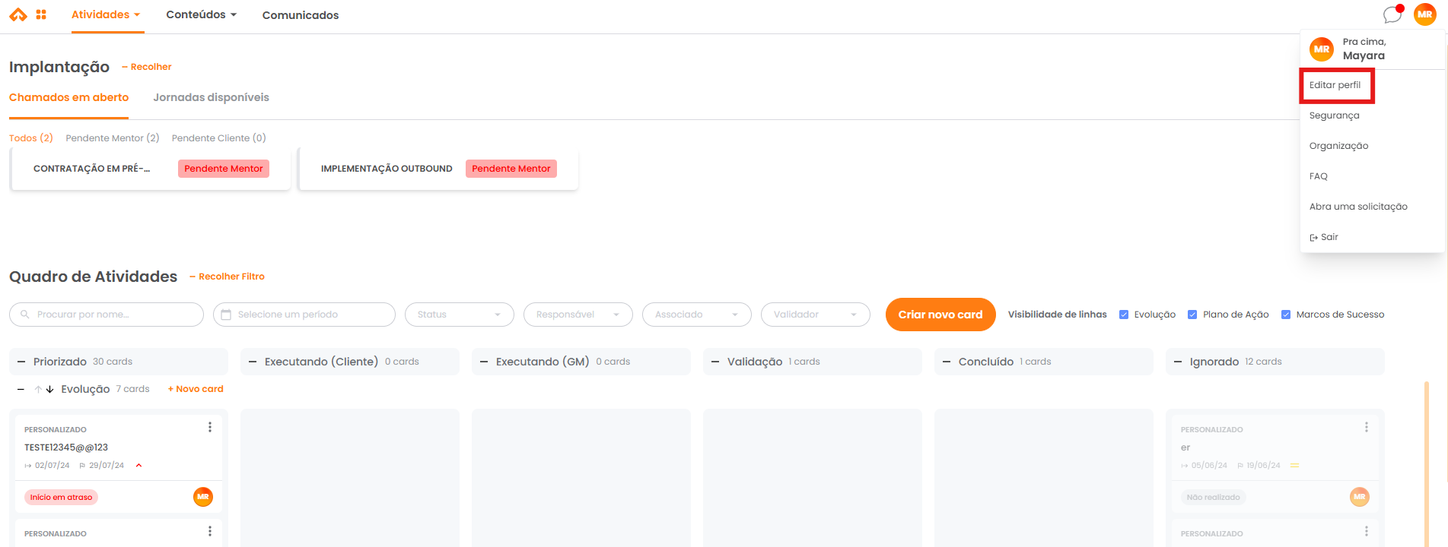Open three-dot menu on TESTE12345@@123 card
This screenshot has width=1448, height=547.
pyautogui.click(x=210, y=427)
